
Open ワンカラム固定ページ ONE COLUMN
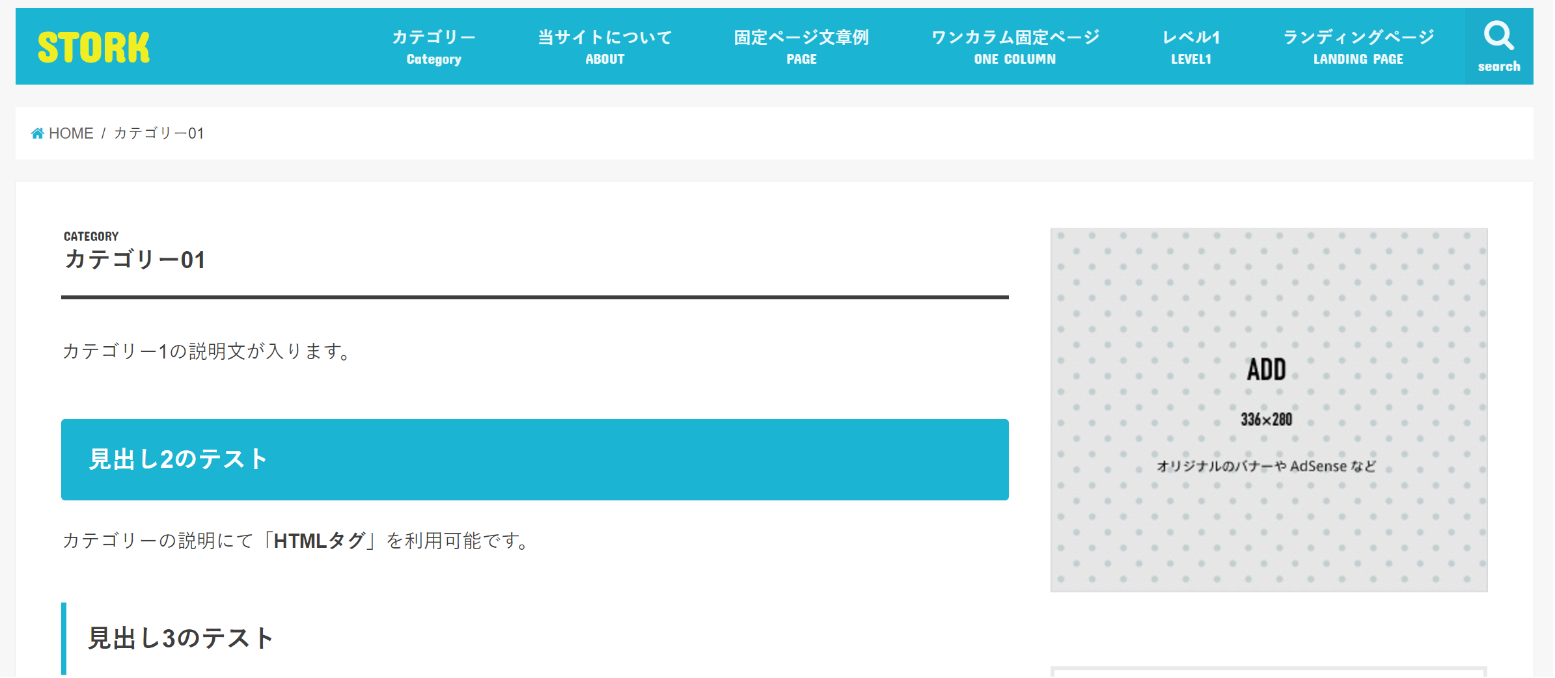[1015, 47]
